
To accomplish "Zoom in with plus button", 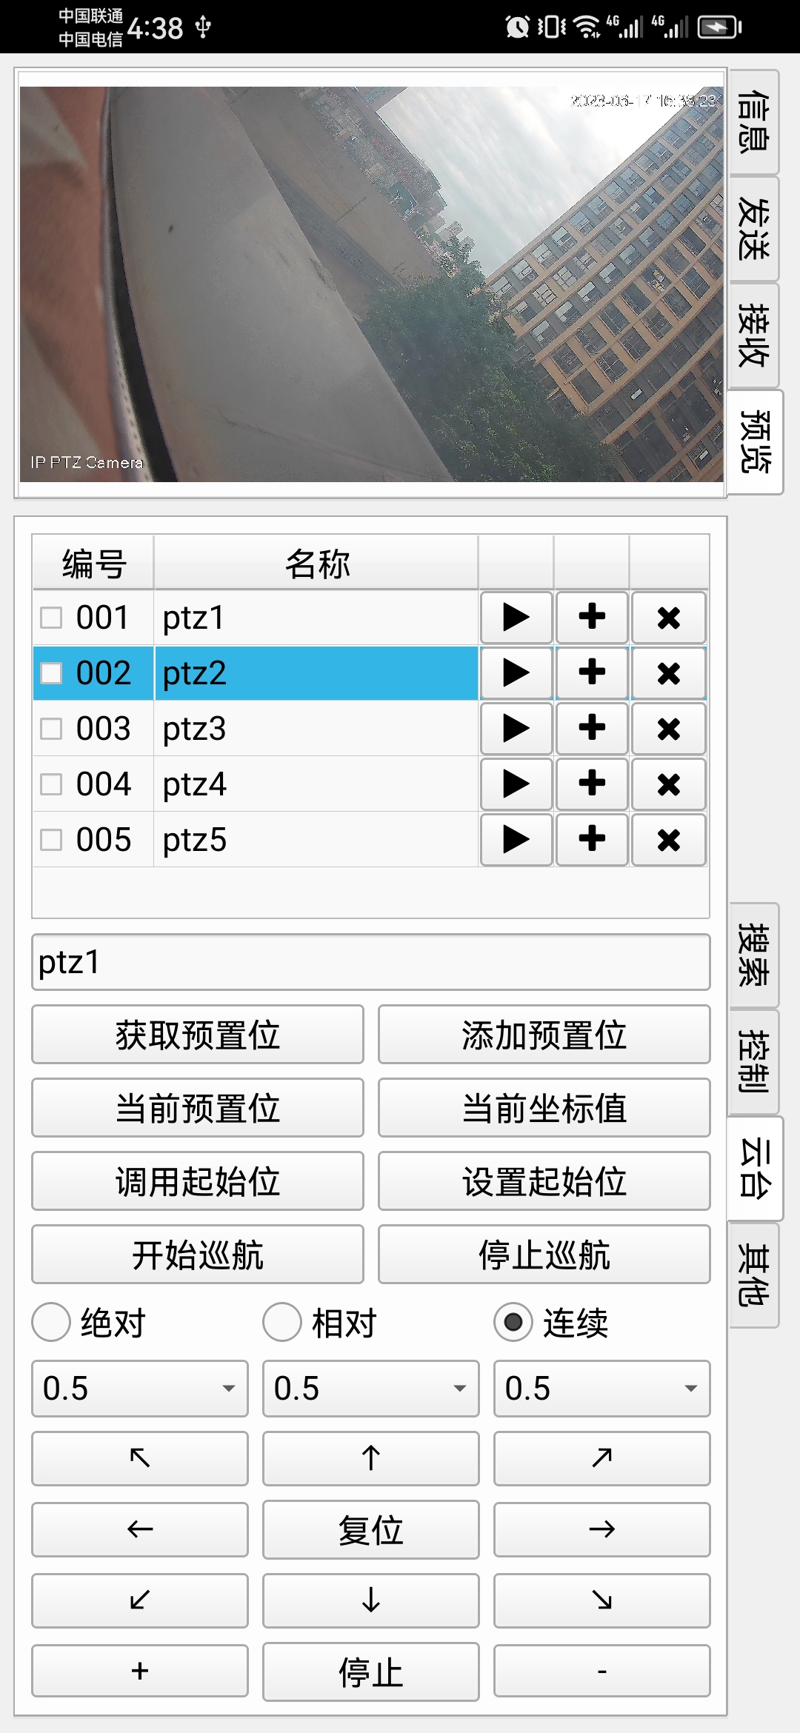I will click(x=140, y=1671).
